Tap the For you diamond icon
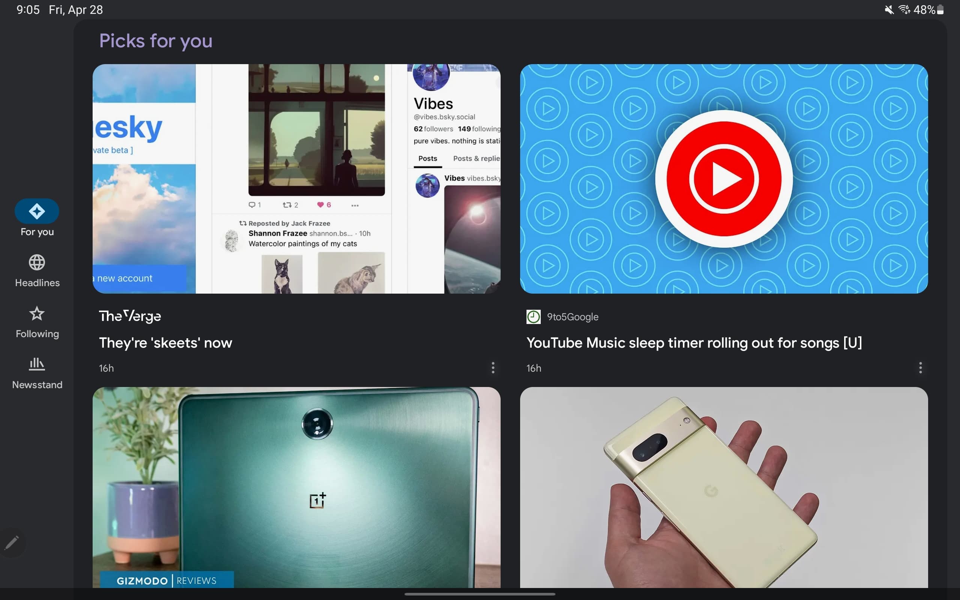The height and width of the screenshot is (600, 960). click(x=37, y=211)
